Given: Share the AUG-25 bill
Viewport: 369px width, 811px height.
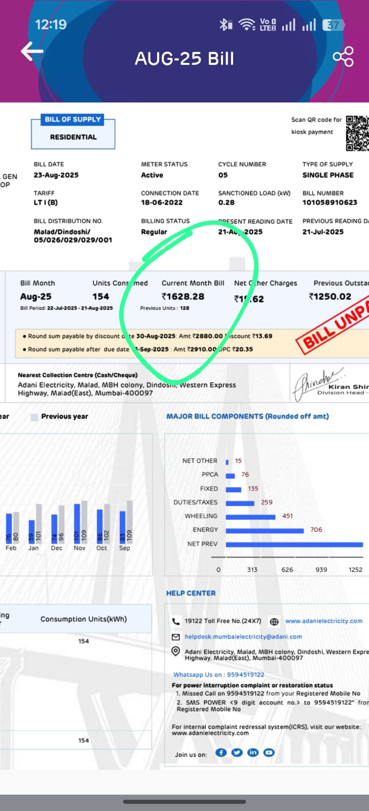Looking at the screenshot, I should click(343, 56).
